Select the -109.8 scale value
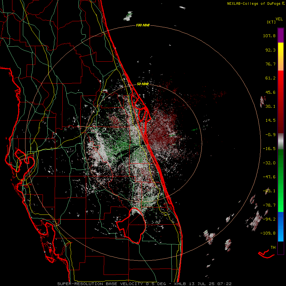Image resolution: width=286 pixels, height=286 pixels. (268, 233)
